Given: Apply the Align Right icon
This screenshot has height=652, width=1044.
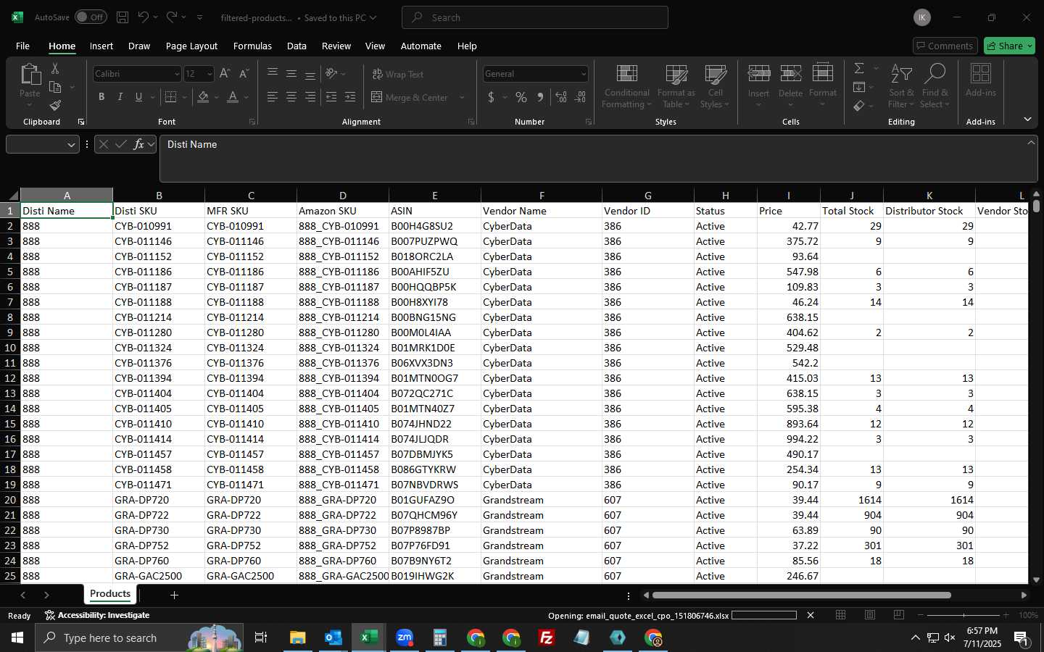Looking at the screenshot, I should tap(310, 97).
